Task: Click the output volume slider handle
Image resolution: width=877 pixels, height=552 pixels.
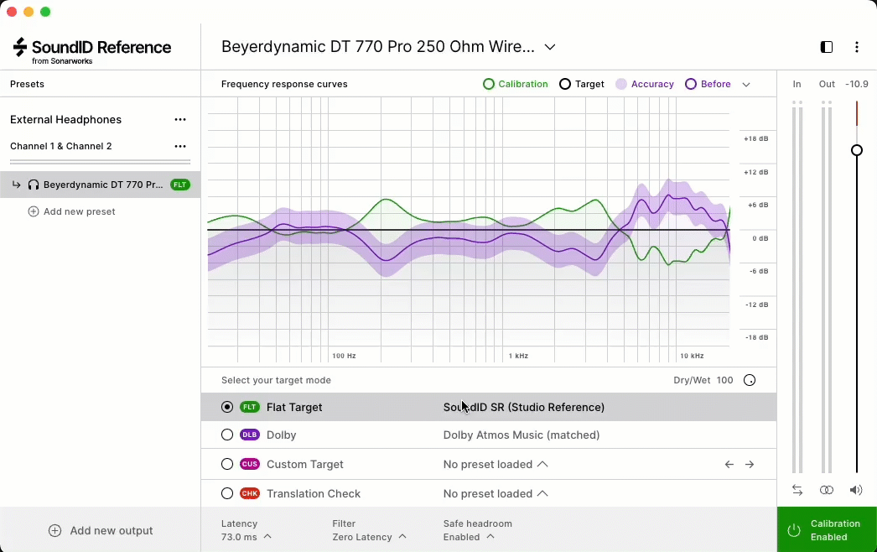Action: 856,150
